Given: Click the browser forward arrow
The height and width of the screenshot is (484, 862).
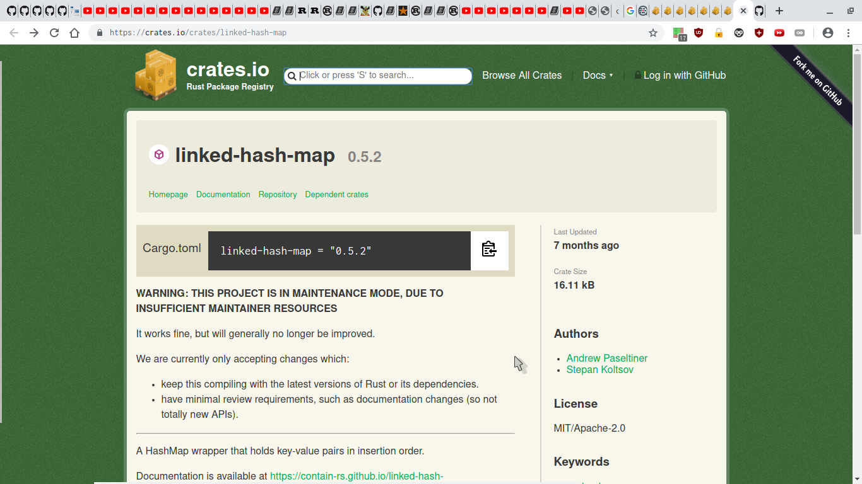Looking at the screenshot, I should pos(34,33).
